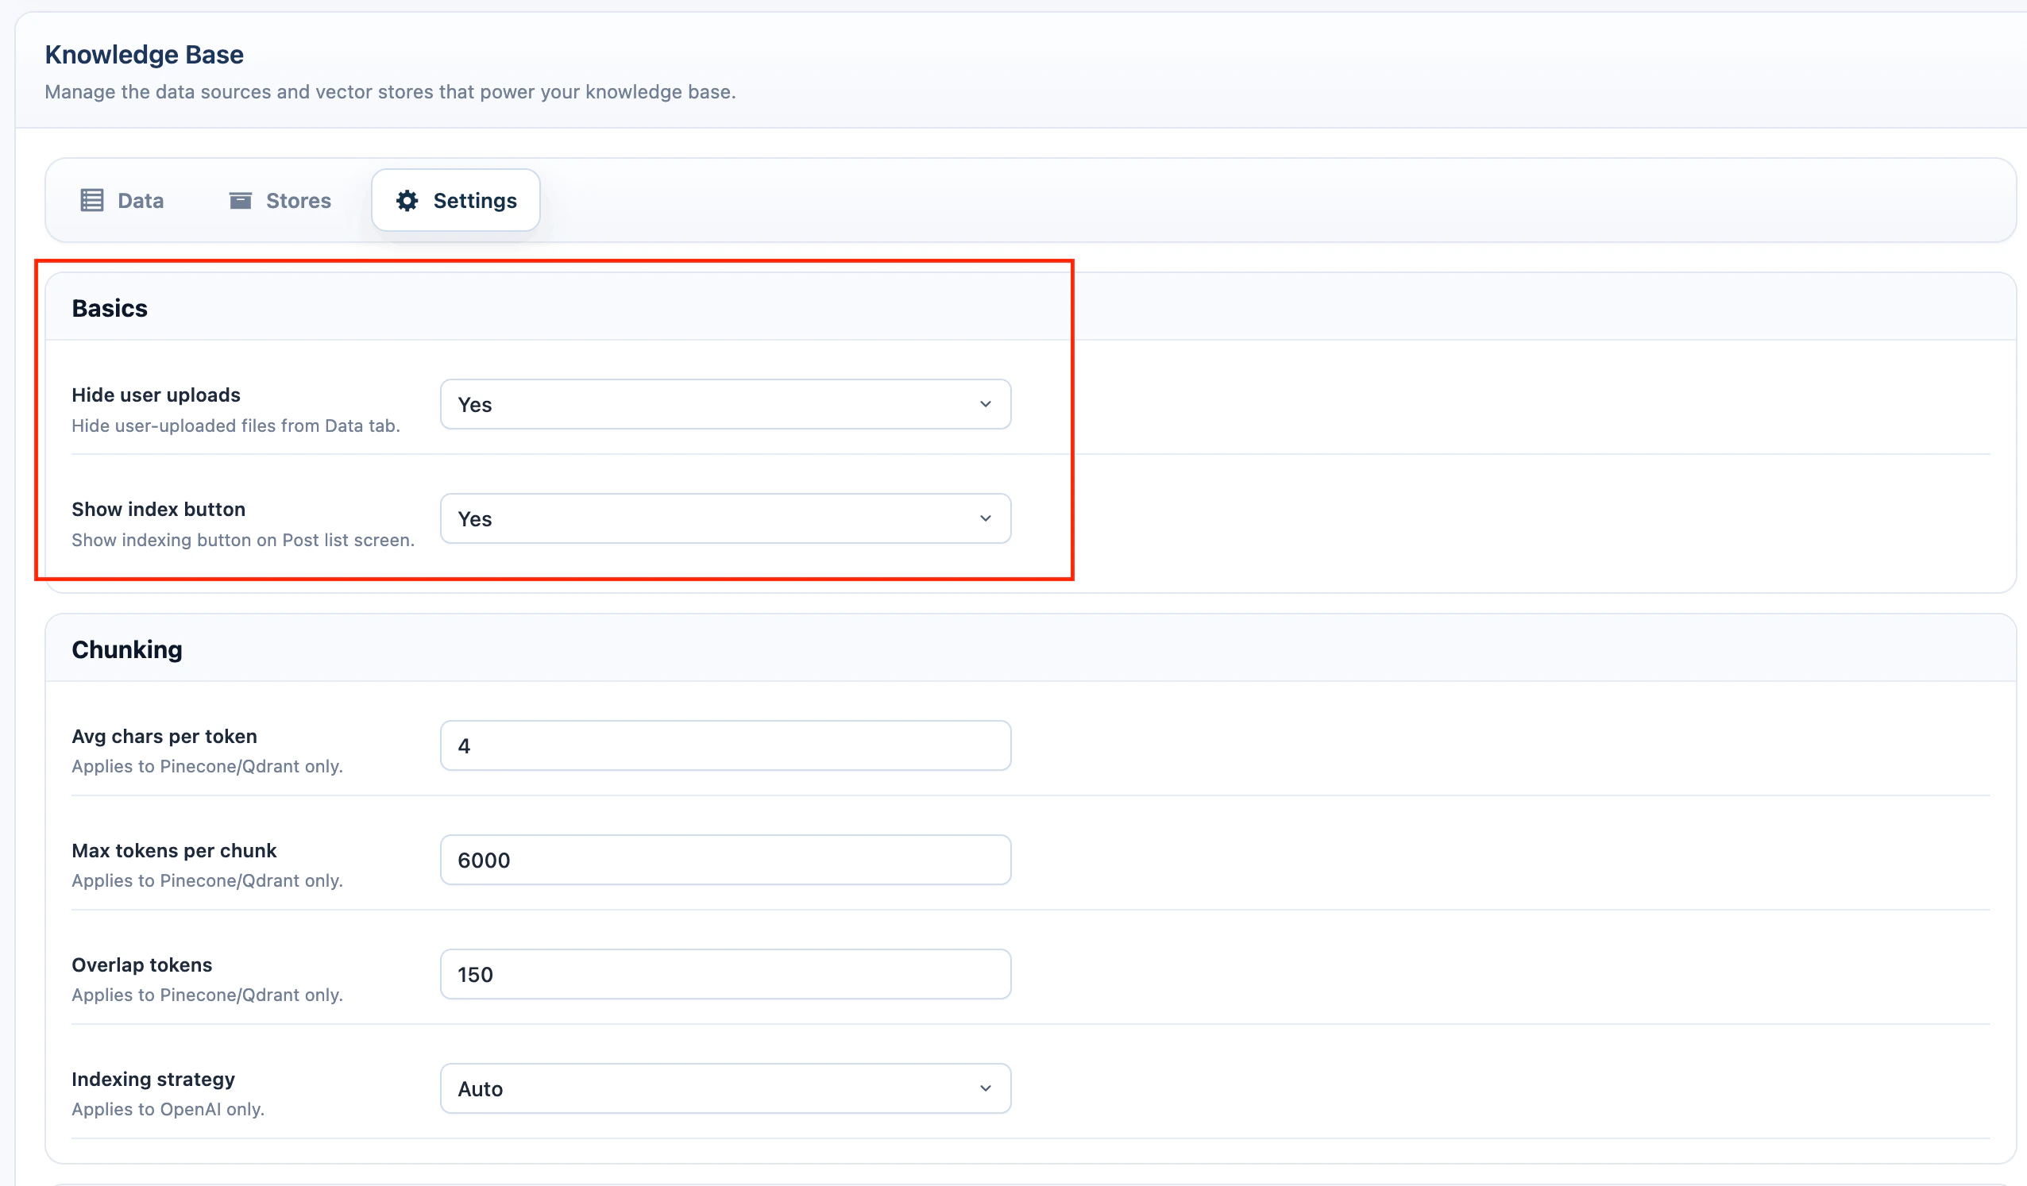This screenshot has width=2027, height=1186.
Task: Click "Show indexing button on Post list screen." text
Action: [x=243, y=540]
